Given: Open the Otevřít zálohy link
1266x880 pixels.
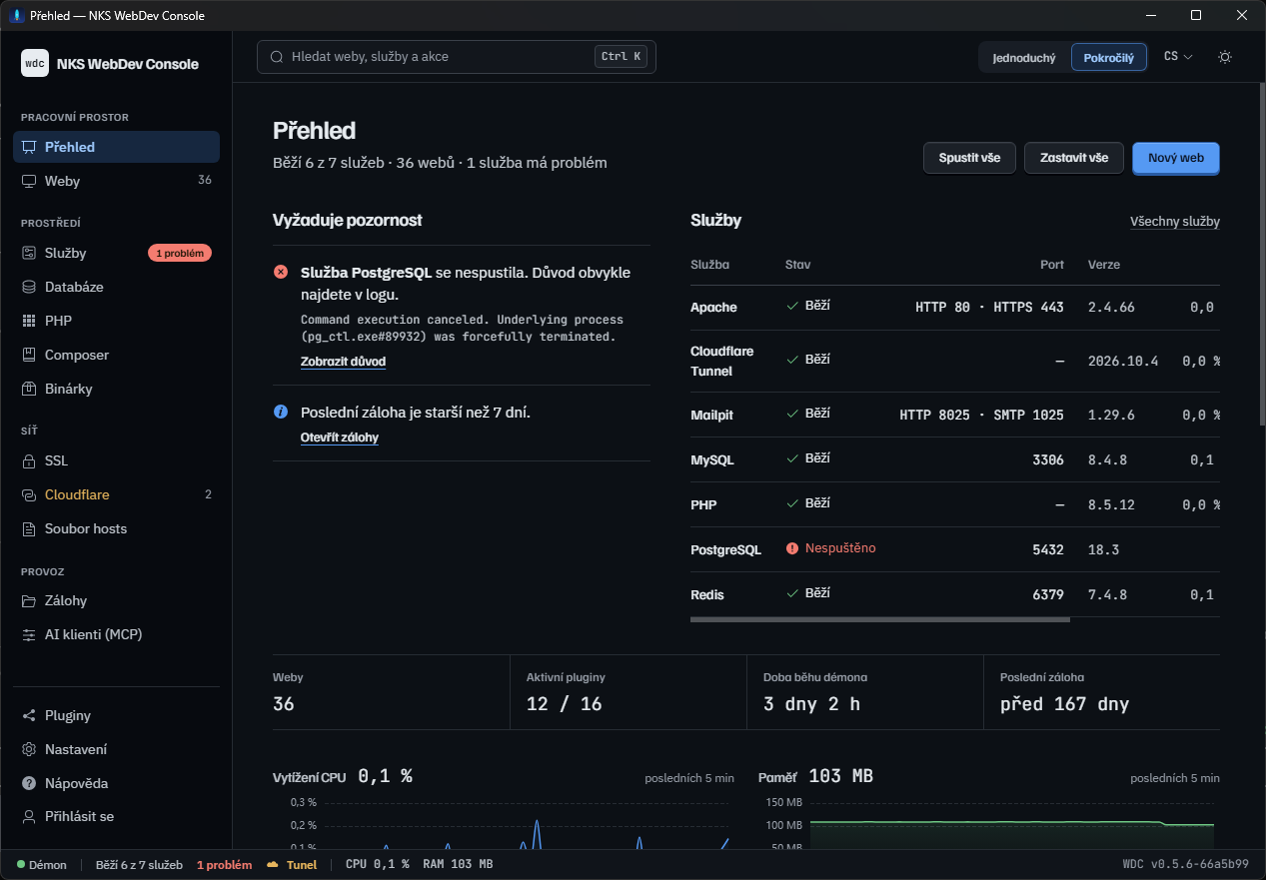Looking at the screenshot, I should pyautogui.click(x=340, y=438).
